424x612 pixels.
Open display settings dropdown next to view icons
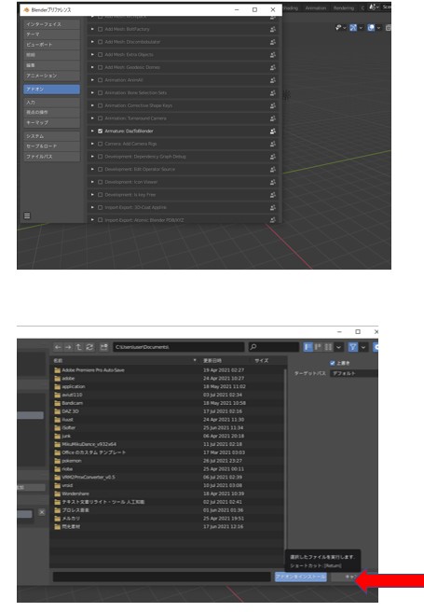coord(338,347)
